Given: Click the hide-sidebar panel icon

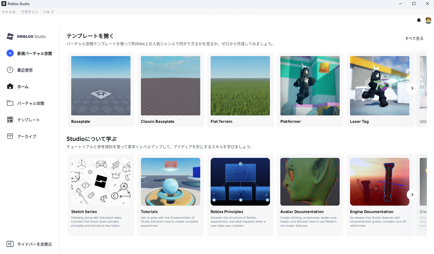Looking at the screenshot, I should 10,244.
